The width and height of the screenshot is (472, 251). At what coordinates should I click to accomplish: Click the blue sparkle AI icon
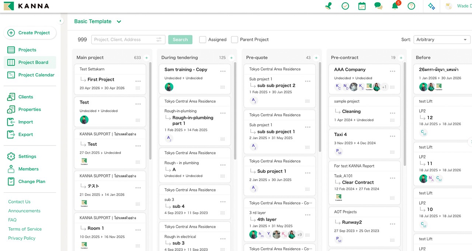431,6
